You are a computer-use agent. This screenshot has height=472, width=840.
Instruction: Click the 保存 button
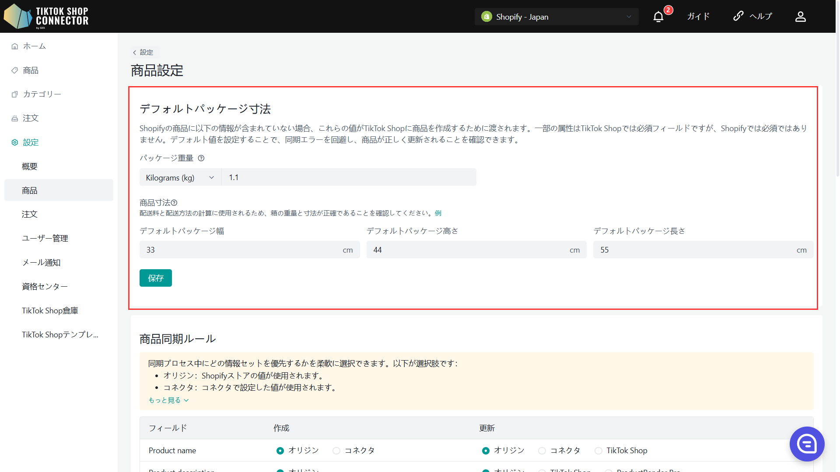tap(155, 278)
